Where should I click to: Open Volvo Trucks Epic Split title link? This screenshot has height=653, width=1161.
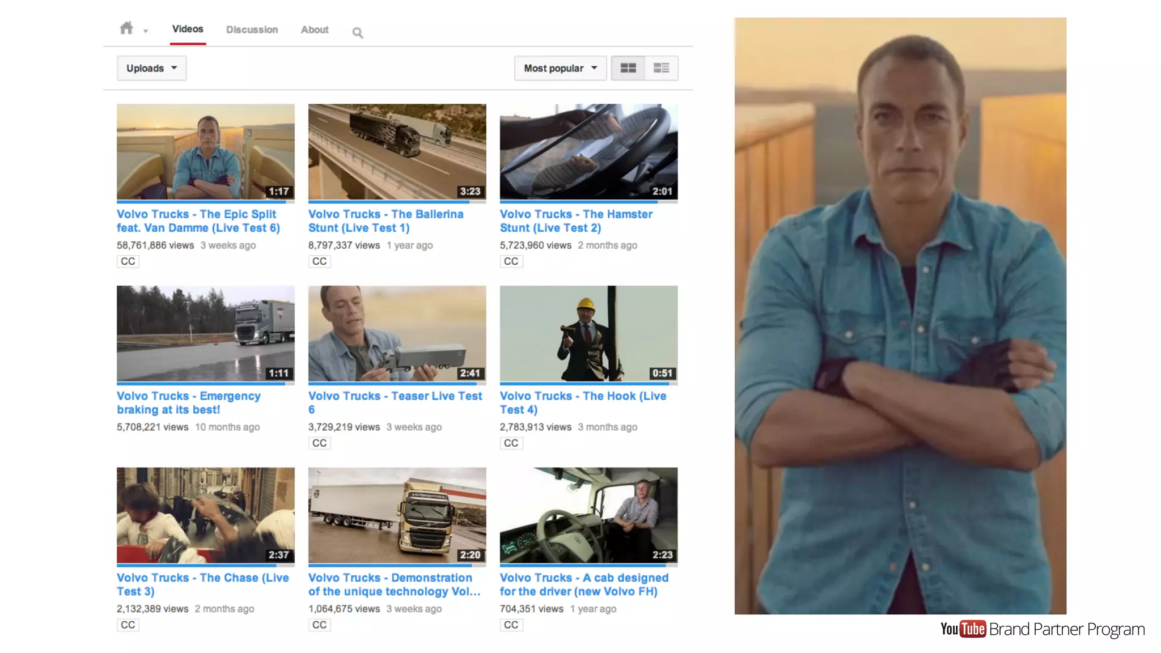[198, 221]
